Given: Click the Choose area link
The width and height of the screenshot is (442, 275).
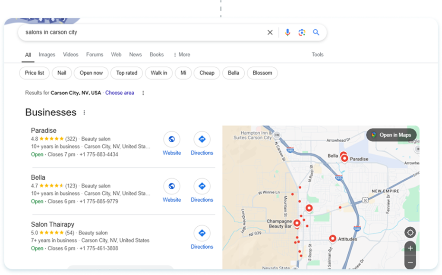Looking at the screenshot, I should [120, 93].
